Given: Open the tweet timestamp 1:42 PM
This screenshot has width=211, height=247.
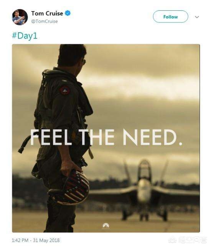Looking at the screenshot, I should coord(20,240).
